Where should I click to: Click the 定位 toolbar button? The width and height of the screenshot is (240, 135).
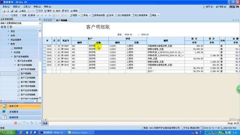tap(14, 15)
